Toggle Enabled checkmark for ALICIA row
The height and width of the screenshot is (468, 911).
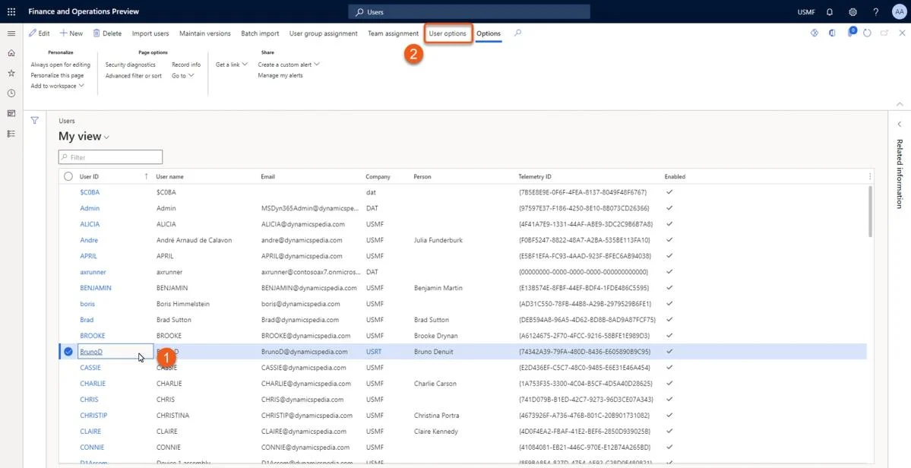tap(669, 223)
